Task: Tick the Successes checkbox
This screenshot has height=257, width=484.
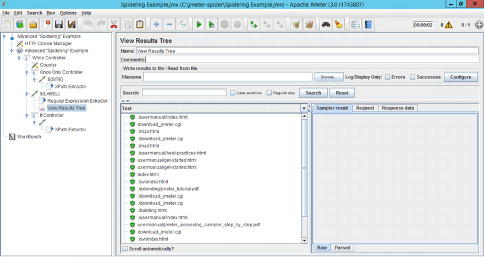Action: (413, 77)
